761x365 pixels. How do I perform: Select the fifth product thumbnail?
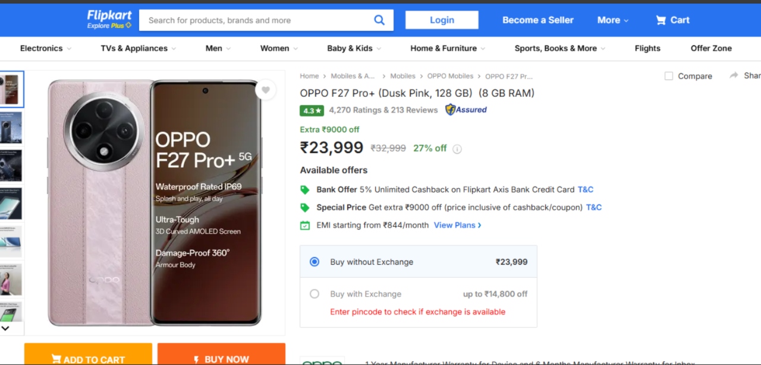[11, 242]
